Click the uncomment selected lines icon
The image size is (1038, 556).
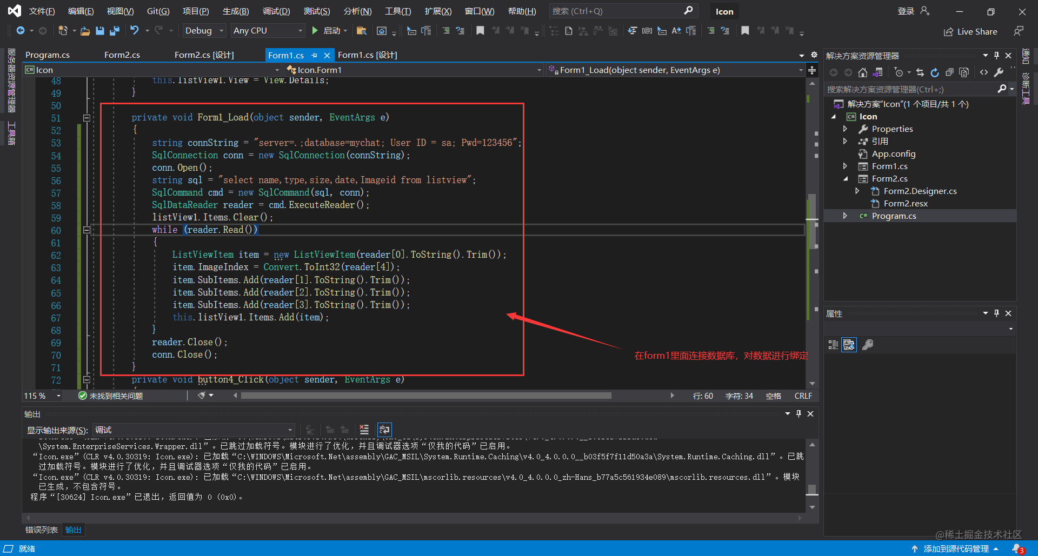[460, 31]
